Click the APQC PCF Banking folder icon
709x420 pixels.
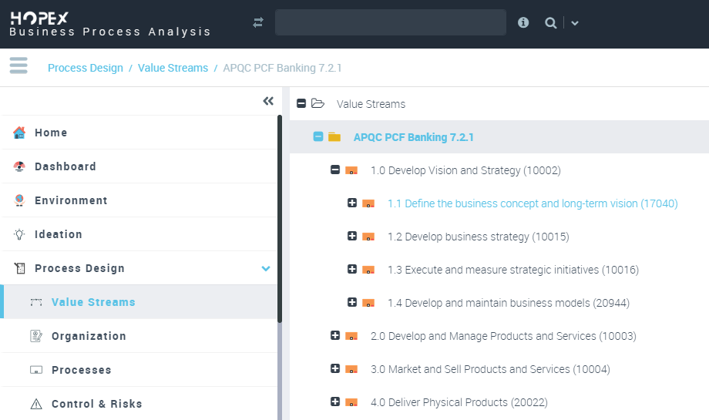coord(334,137)
